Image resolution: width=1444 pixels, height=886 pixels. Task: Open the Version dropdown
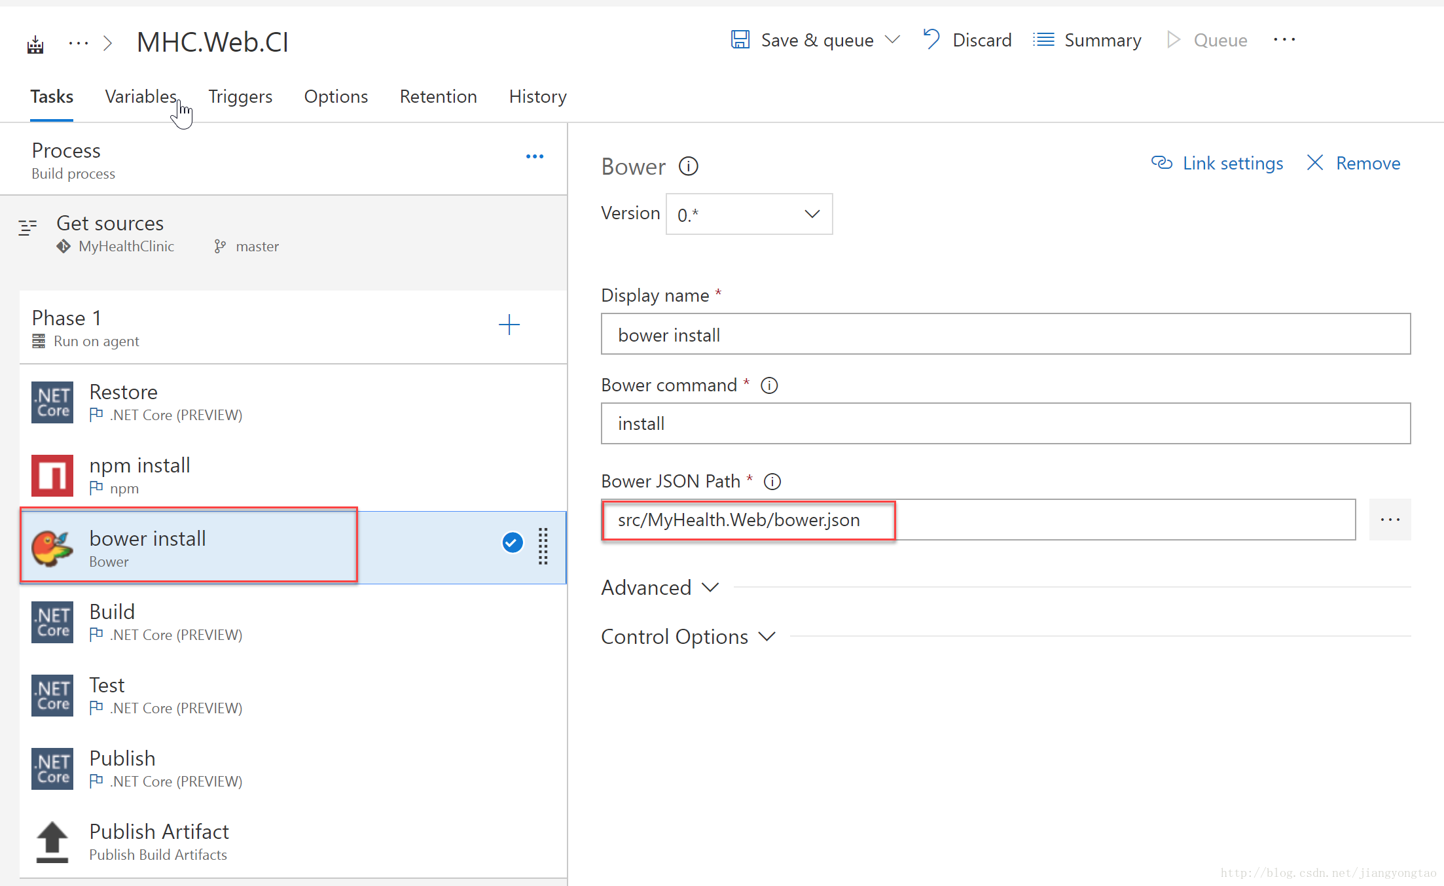click(x=749, y=214)
